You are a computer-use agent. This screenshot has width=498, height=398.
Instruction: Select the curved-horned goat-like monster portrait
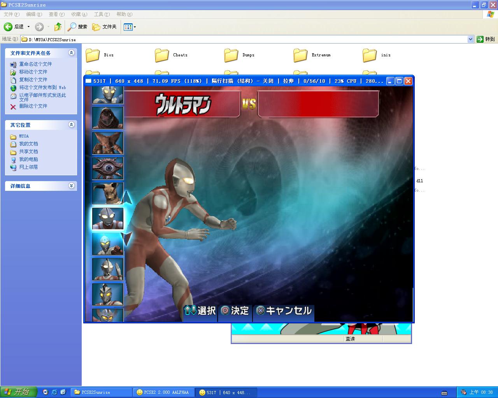[108, 194]
